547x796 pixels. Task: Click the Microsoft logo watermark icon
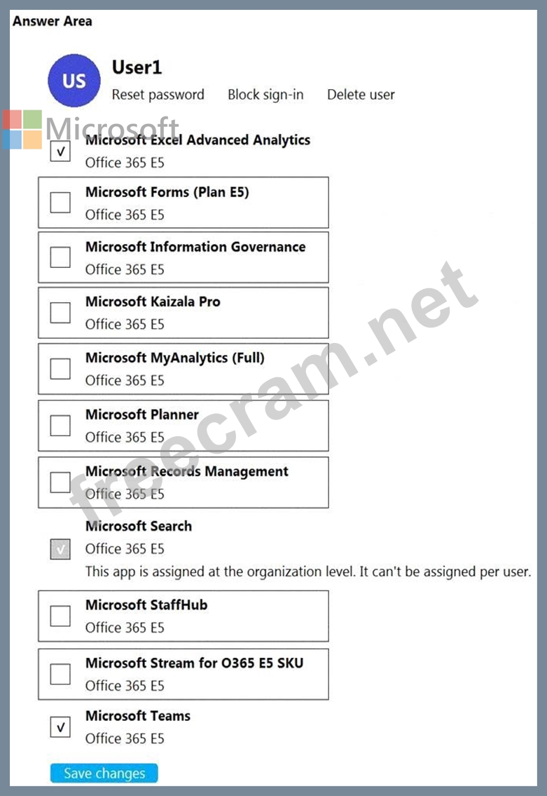22,130
